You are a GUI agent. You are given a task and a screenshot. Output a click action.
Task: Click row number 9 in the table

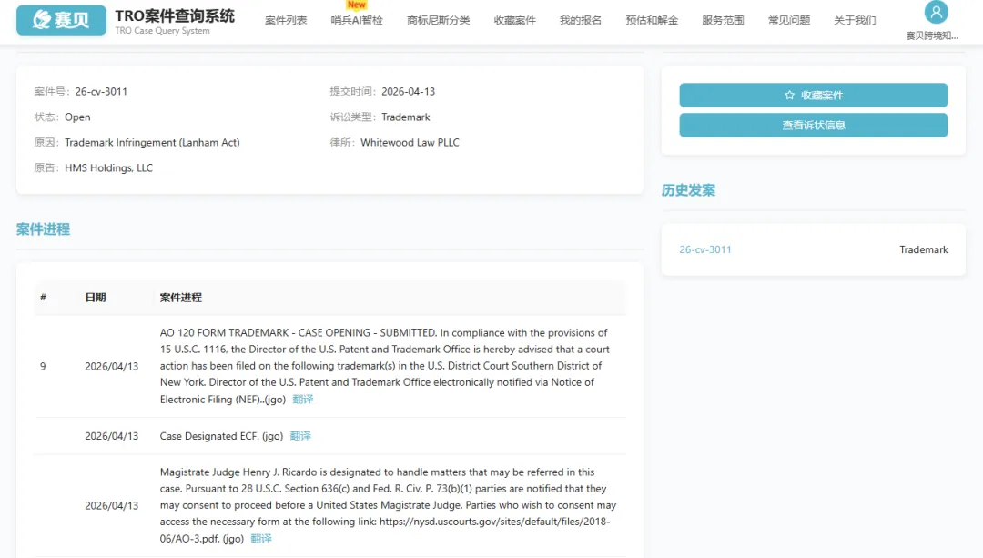click(43, 366)
